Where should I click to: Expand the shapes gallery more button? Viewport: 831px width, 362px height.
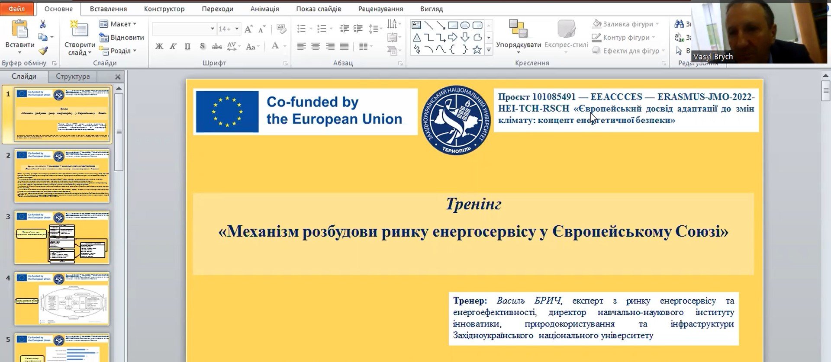point(489,50)
